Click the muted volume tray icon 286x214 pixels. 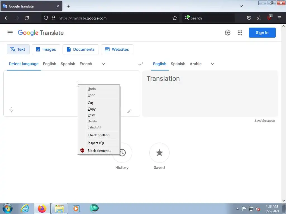pyautogui.click(x=258, y=209)
